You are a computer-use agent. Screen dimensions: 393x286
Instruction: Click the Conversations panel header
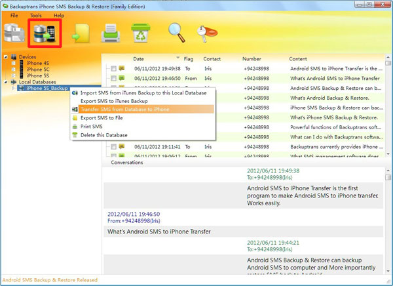pyautogui.click(x=127, y=163)
